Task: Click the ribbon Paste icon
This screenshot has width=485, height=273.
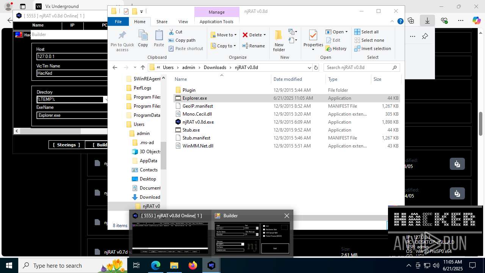Action: click(x=159, y=39)
